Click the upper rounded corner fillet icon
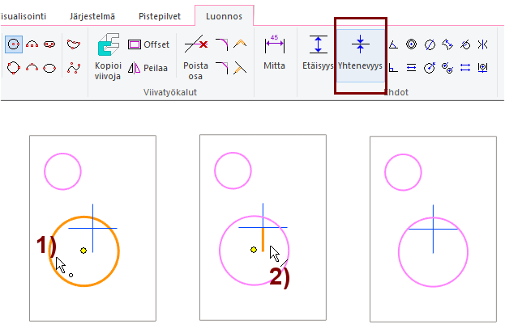This screenshot has height=333, width=505. pyautogui.click(x=222, y=44)
